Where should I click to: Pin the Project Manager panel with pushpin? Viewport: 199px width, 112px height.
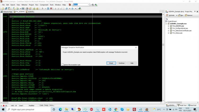[195, 12]
